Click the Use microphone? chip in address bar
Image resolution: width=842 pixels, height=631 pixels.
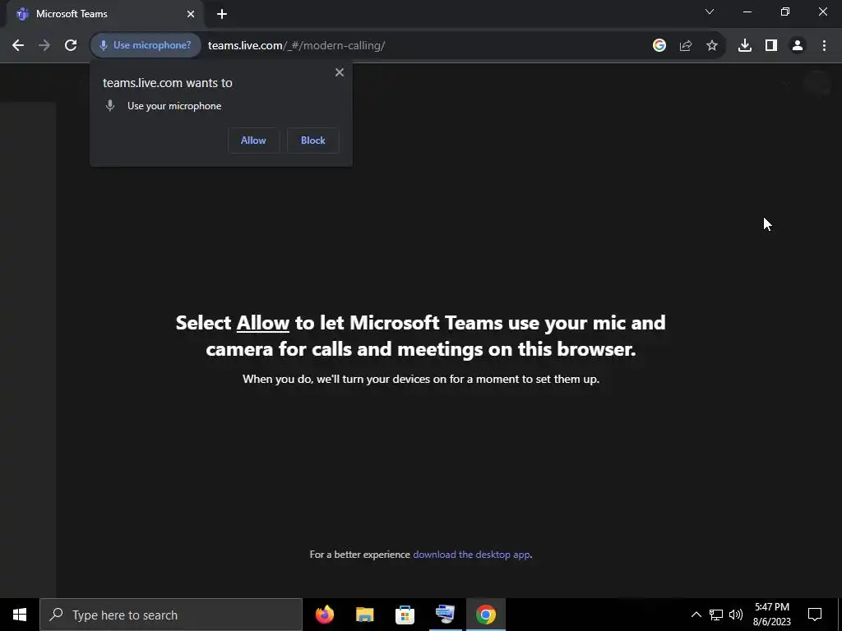tap(146, 46)
